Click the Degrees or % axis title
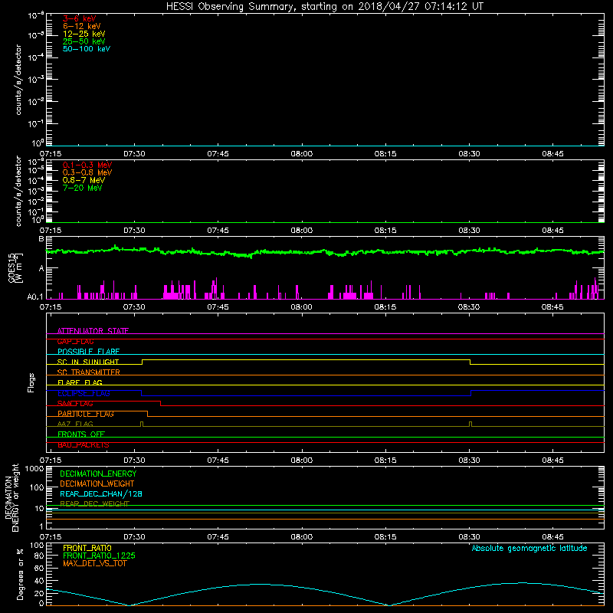This screenshot has height=613, width=613. coord(20,574)
